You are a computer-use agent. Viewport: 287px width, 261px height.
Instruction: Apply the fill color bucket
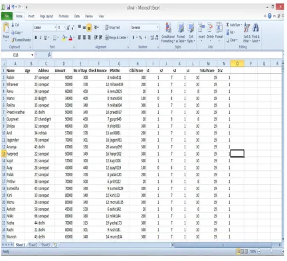64,38
